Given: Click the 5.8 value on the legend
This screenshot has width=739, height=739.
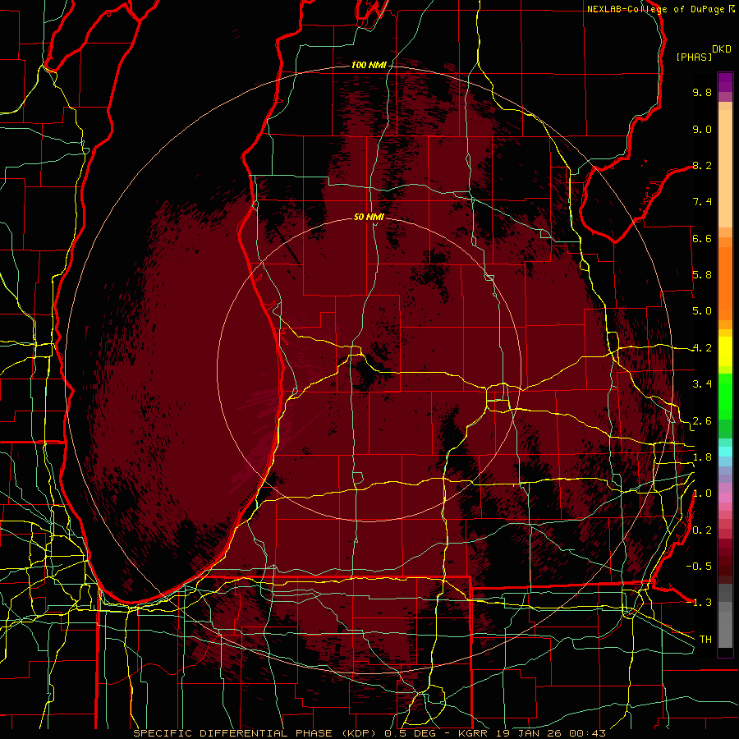Looking at the screenshot, I should click(702, 275).
